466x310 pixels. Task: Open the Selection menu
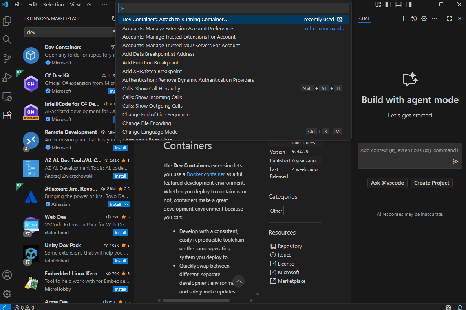click(53, 4)
